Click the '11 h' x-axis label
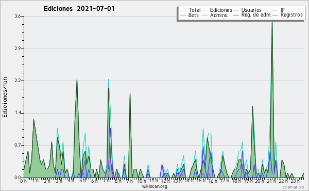The height and width of the screenshot is (191, 309). 153,181
